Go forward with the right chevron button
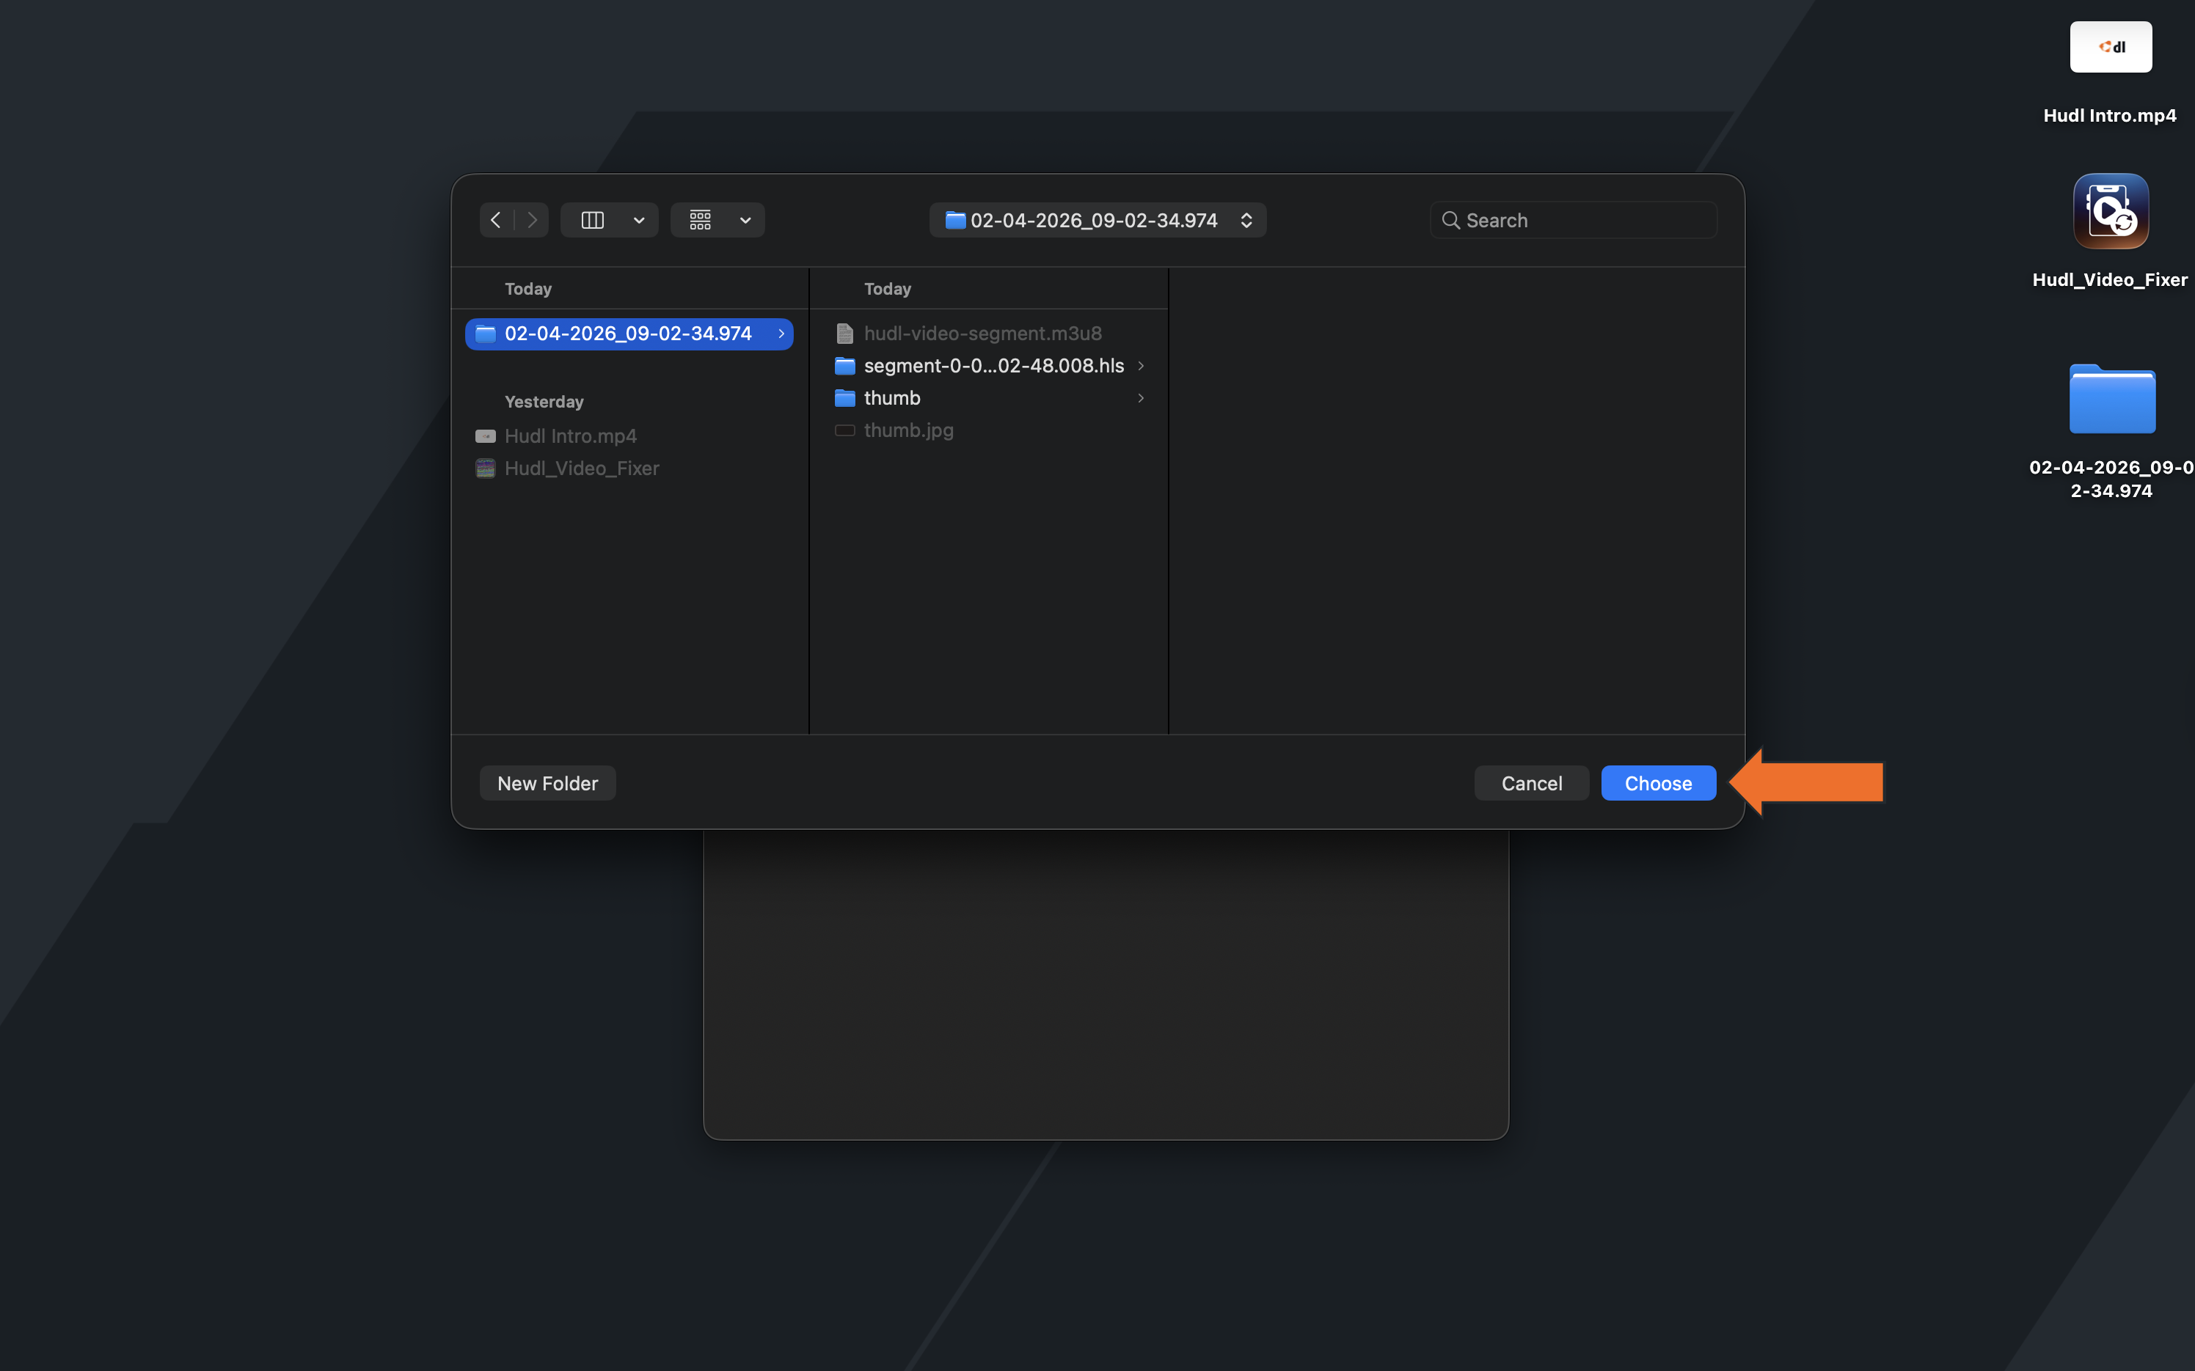This screenshot has height=1371, width=2195. point(533,221)
